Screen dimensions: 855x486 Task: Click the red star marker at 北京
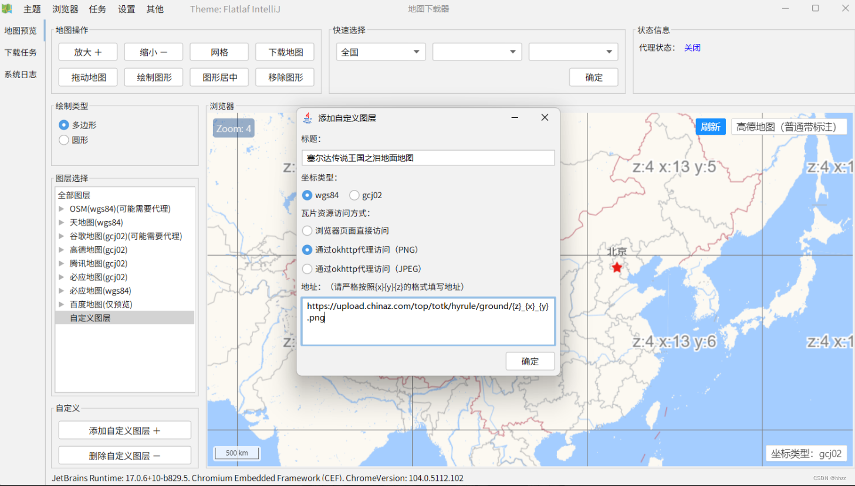pos(617,267)
